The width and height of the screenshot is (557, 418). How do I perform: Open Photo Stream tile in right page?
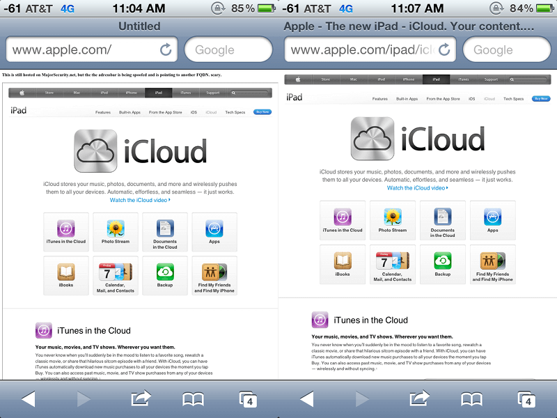point(393,220)
